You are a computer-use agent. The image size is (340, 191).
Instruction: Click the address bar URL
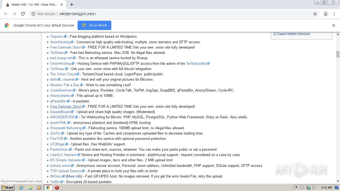78,14
